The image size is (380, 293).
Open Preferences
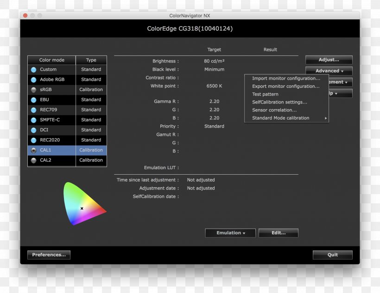pos(49,255)
